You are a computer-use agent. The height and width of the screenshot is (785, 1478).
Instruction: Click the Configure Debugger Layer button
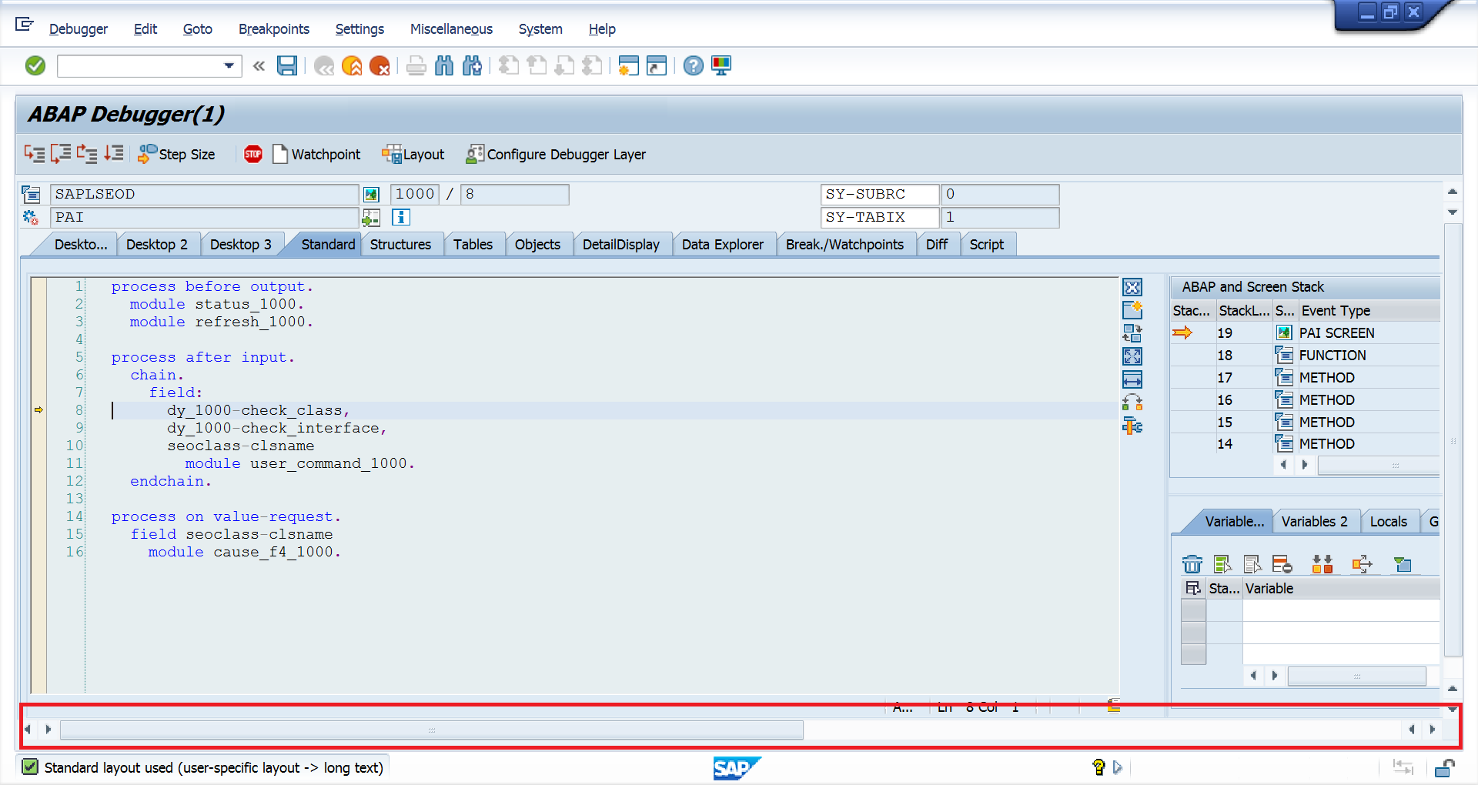[556, 154]
